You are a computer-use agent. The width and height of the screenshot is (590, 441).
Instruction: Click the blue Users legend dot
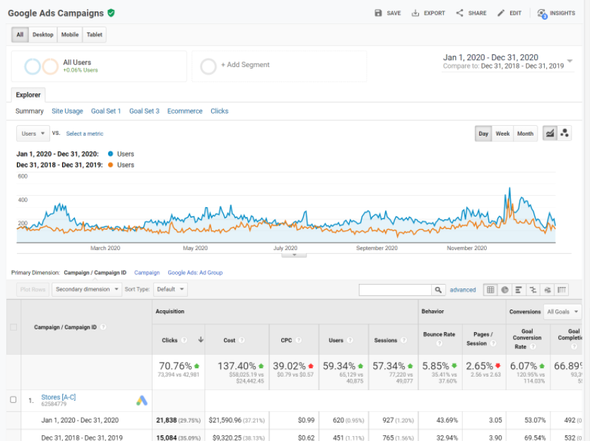[x=110, y=153]
